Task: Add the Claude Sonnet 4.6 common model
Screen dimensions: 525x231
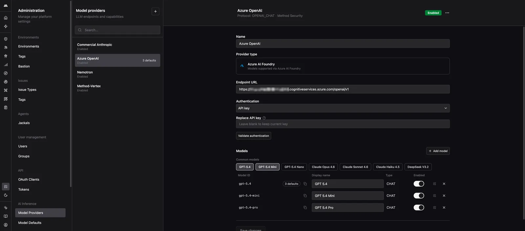Action: pyautogui.click(x=355, y=167)
